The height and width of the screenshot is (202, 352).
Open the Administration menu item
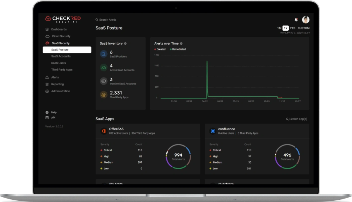click(61, 91)
